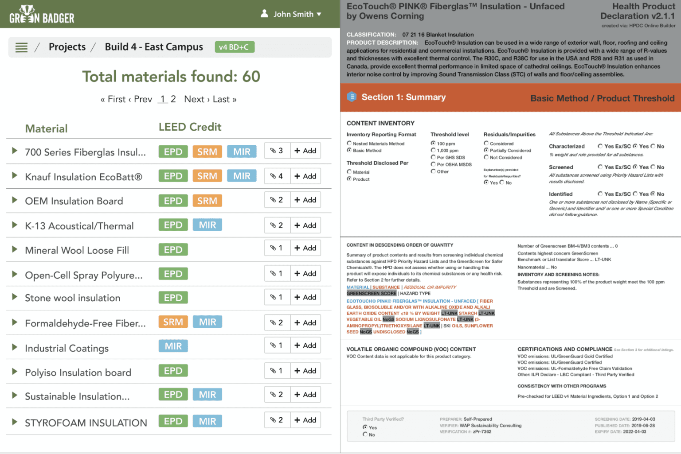Jump to First page of materials
681x454 pixels.
pos(113,99)
